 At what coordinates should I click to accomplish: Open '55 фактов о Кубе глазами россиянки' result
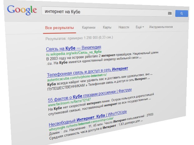(90, 95)
